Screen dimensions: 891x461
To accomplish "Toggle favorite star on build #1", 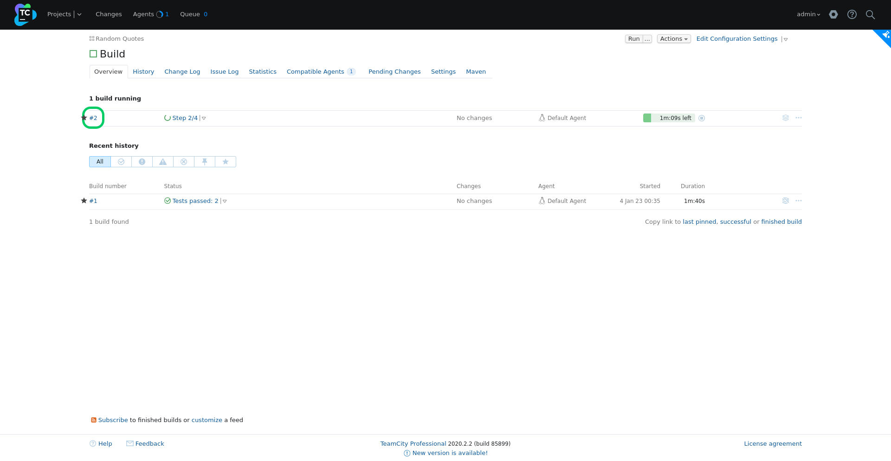I will (84, 201).
